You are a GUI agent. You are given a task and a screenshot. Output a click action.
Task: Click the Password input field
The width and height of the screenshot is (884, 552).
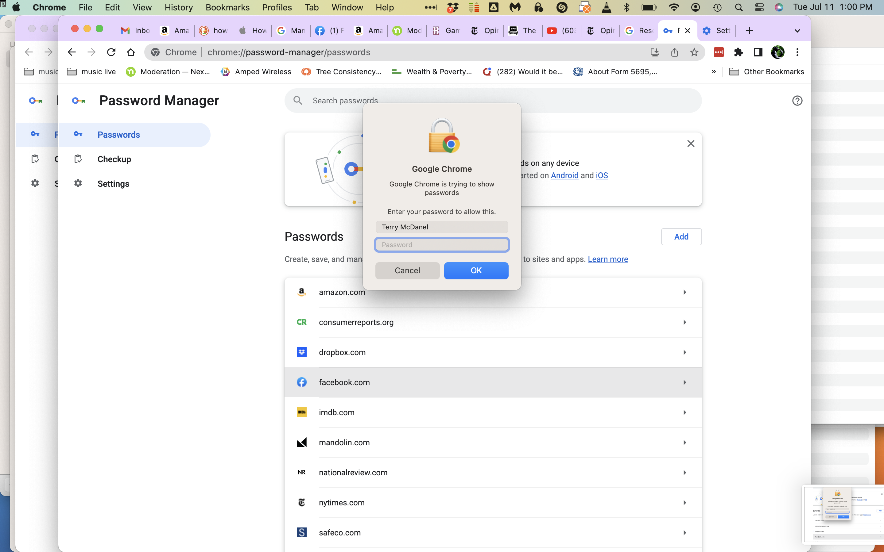click(442, 245)
